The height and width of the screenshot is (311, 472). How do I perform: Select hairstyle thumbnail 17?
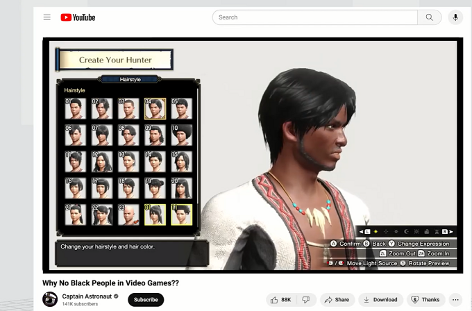tap(102, 188)
